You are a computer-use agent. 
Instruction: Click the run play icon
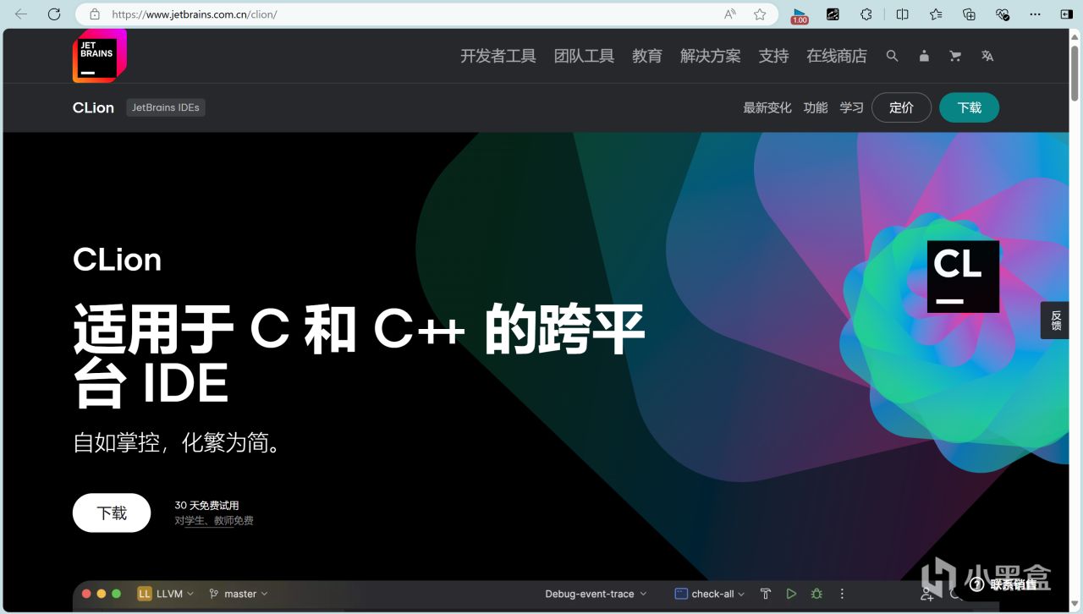tap(791, 594)
